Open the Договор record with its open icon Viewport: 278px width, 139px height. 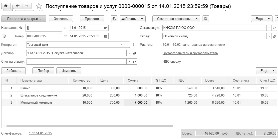tap(134, 53)
